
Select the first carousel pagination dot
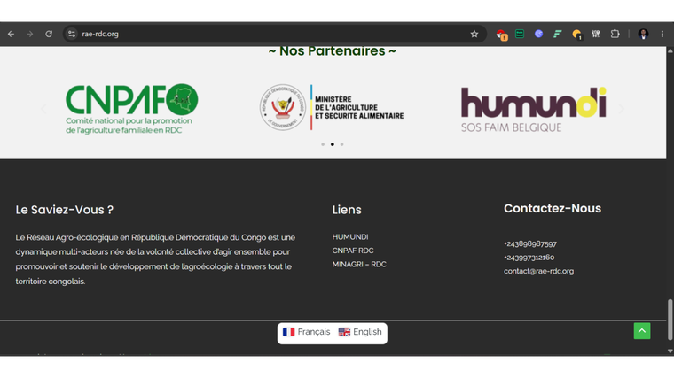point(323,144)
